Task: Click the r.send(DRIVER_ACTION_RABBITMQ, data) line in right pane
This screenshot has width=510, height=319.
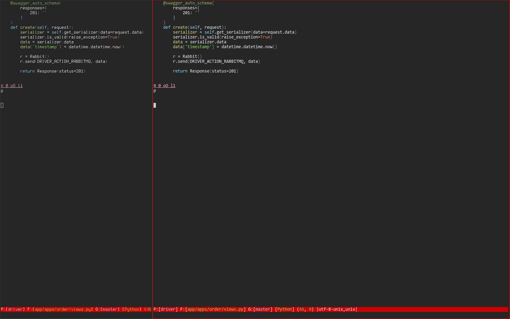Action: click(216, 61)
